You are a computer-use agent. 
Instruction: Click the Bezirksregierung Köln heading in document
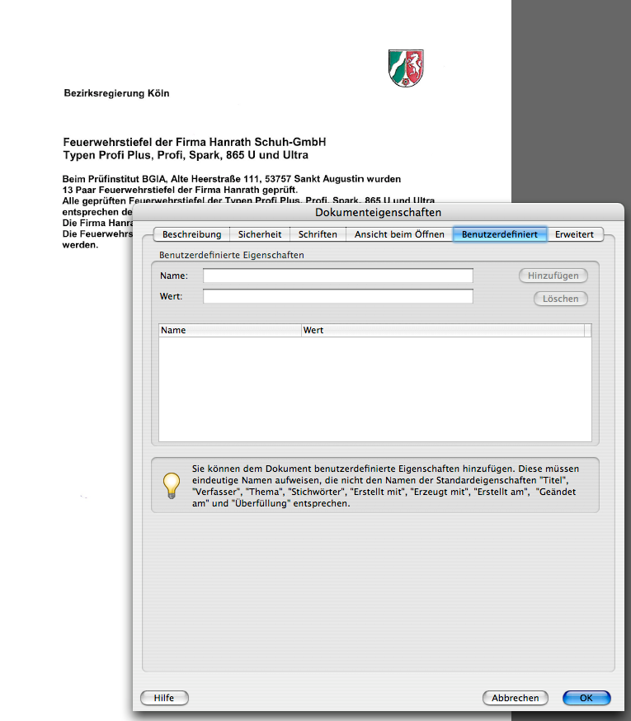tap(116, 93)
